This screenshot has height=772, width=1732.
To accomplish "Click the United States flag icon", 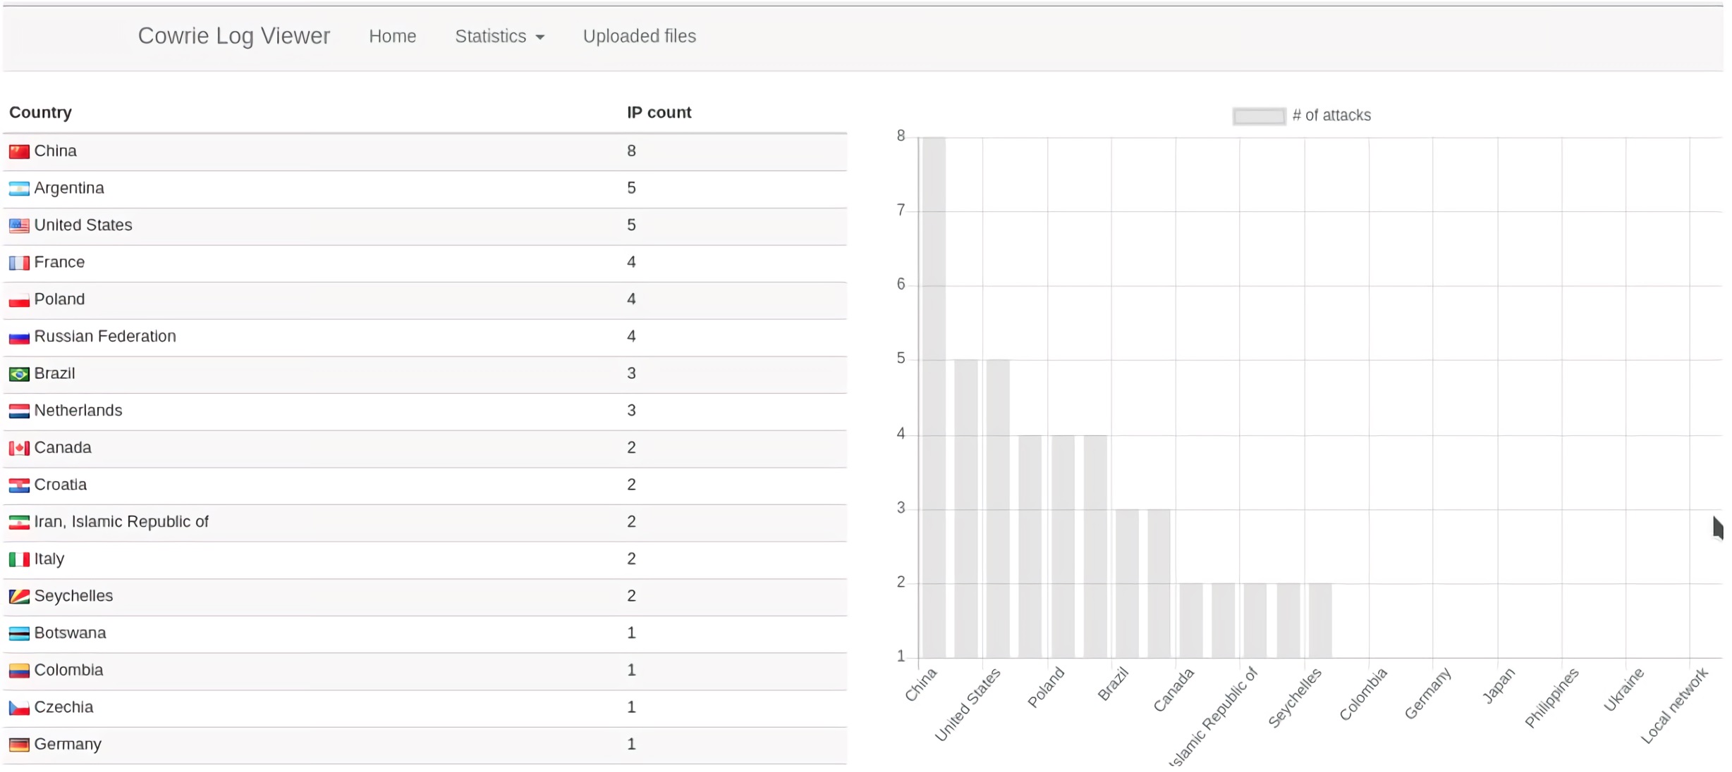I will point(19,225).
